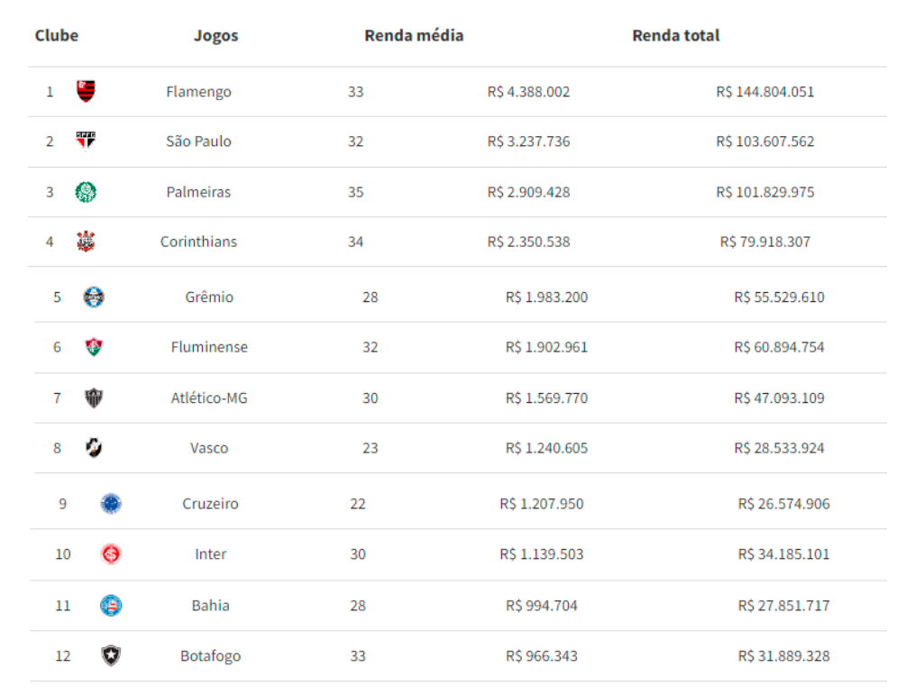Click Botafogo's total revenue value
This screenshot has height=695, width=915.
point(783,656)
